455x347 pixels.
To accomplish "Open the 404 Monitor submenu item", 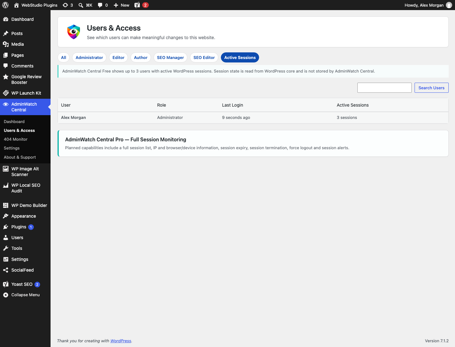I will [x=15, y=139].
